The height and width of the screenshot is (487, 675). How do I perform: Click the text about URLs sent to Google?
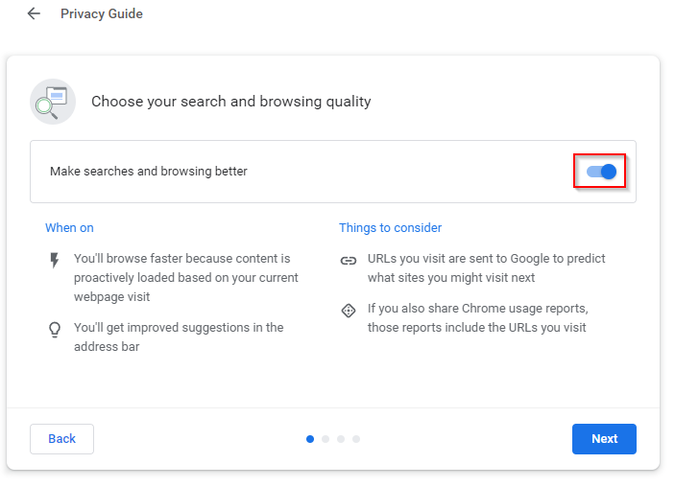click(x=486, y=267)
